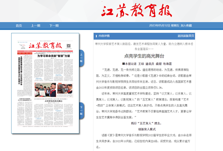The width and height of the screenshot is (223, 151).
Task: Go to 下一期 next issue
Action: [54, 26]
